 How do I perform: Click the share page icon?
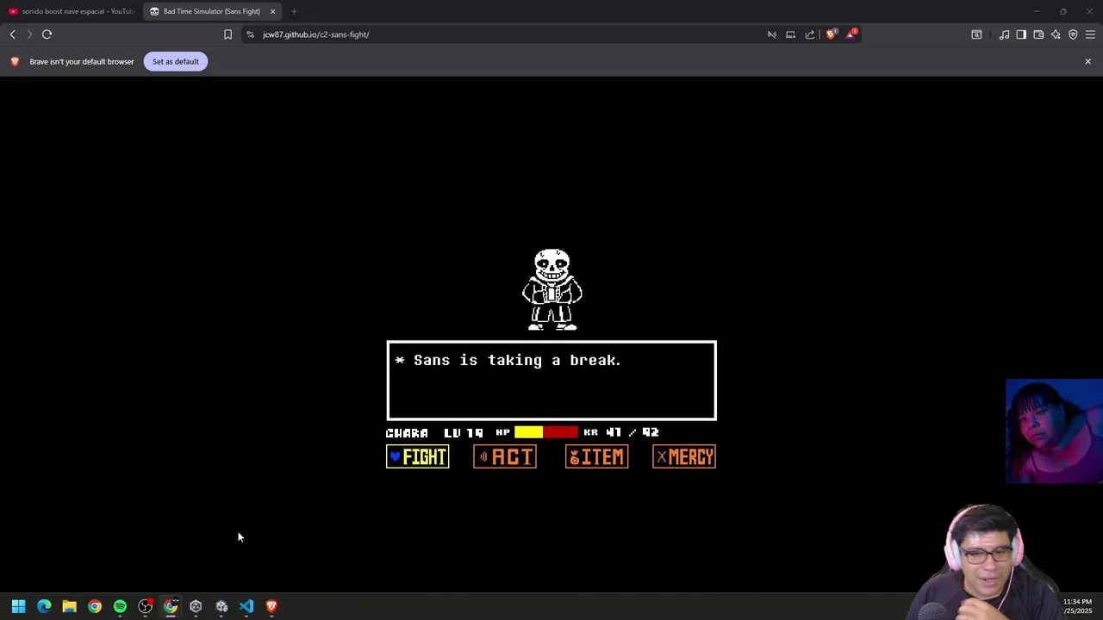coord(810,34)
